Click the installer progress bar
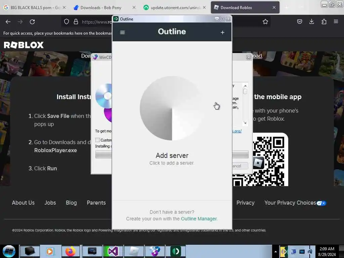 (240, 155)
